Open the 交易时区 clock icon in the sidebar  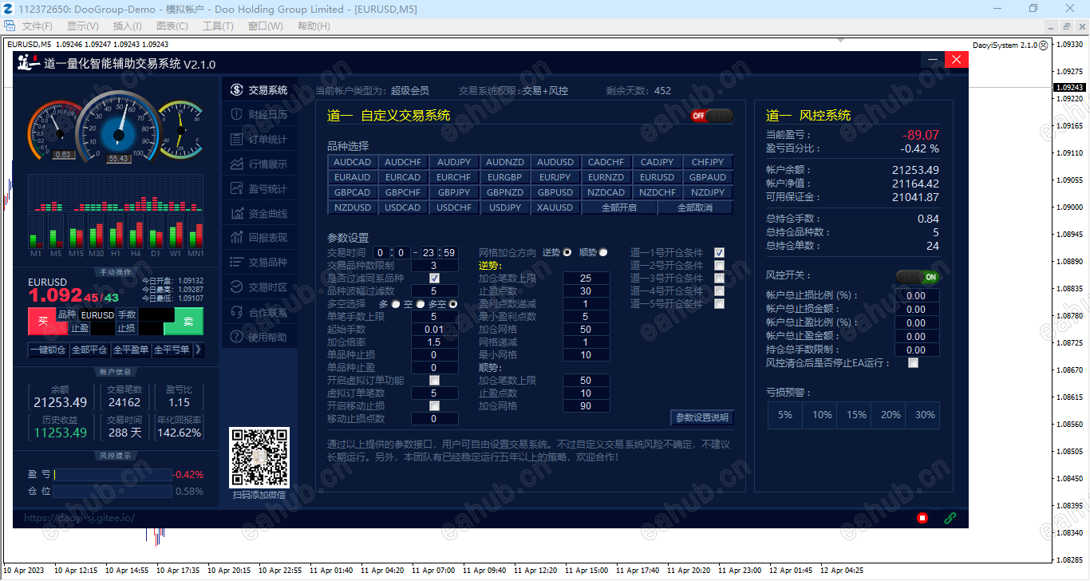pos(236,287)
